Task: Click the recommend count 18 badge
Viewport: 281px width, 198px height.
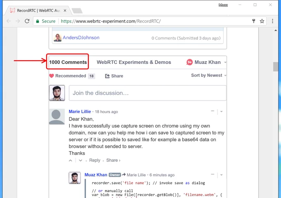Action: (x=91, y=76)
